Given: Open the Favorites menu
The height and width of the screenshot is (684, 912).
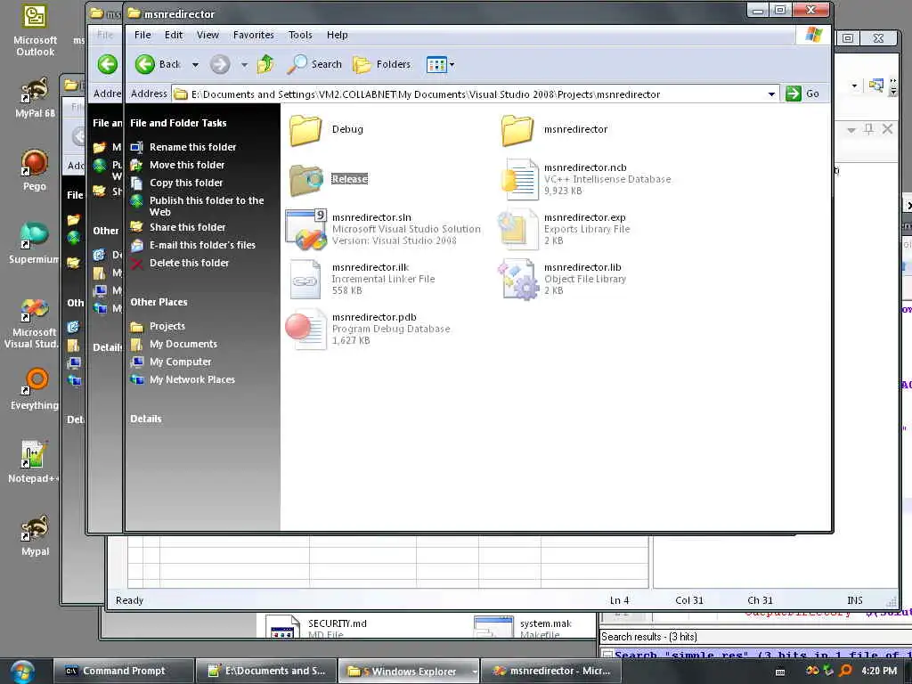Looking at the screenshot, I should click(254, 35).
